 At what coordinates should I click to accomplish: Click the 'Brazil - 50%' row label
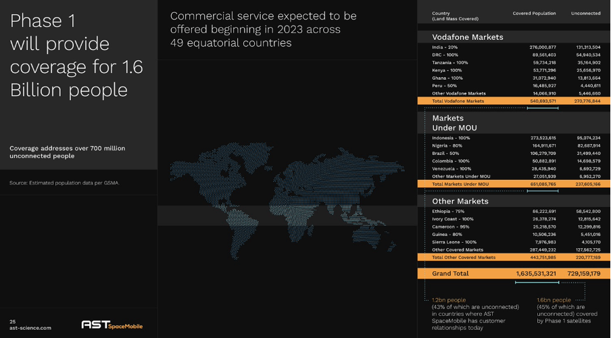[x=445, y=153]
